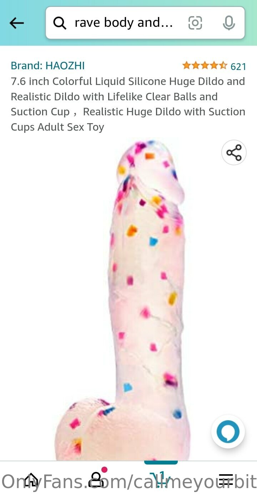Go to the Home tab

[x=31, y=479]
